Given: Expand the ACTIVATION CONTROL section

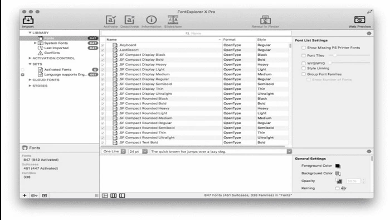Looking at the screenshot, I should click(30, 58).
